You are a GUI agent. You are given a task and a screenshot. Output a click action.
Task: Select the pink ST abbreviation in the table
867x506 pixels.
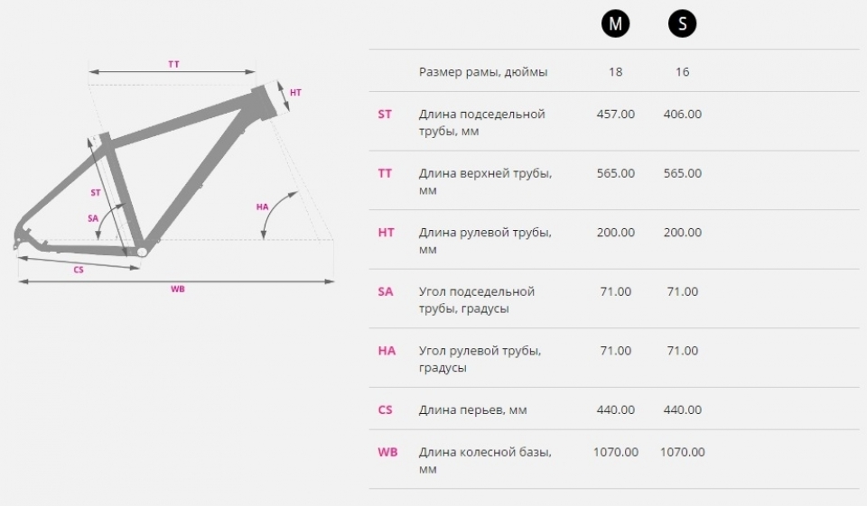tap(385, 115)
